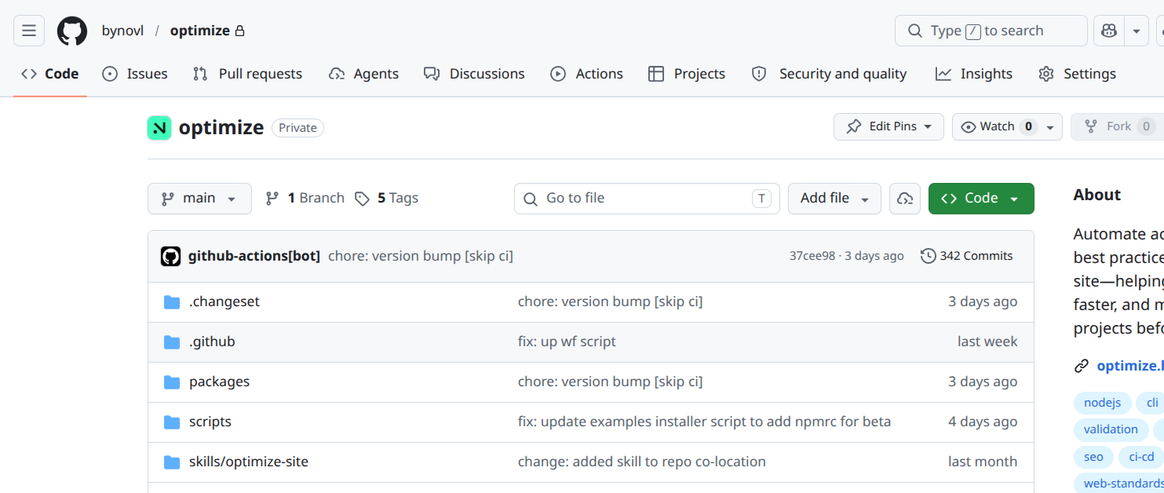
Task: View the 5 Tags link
Action: (x=386, y=199)
